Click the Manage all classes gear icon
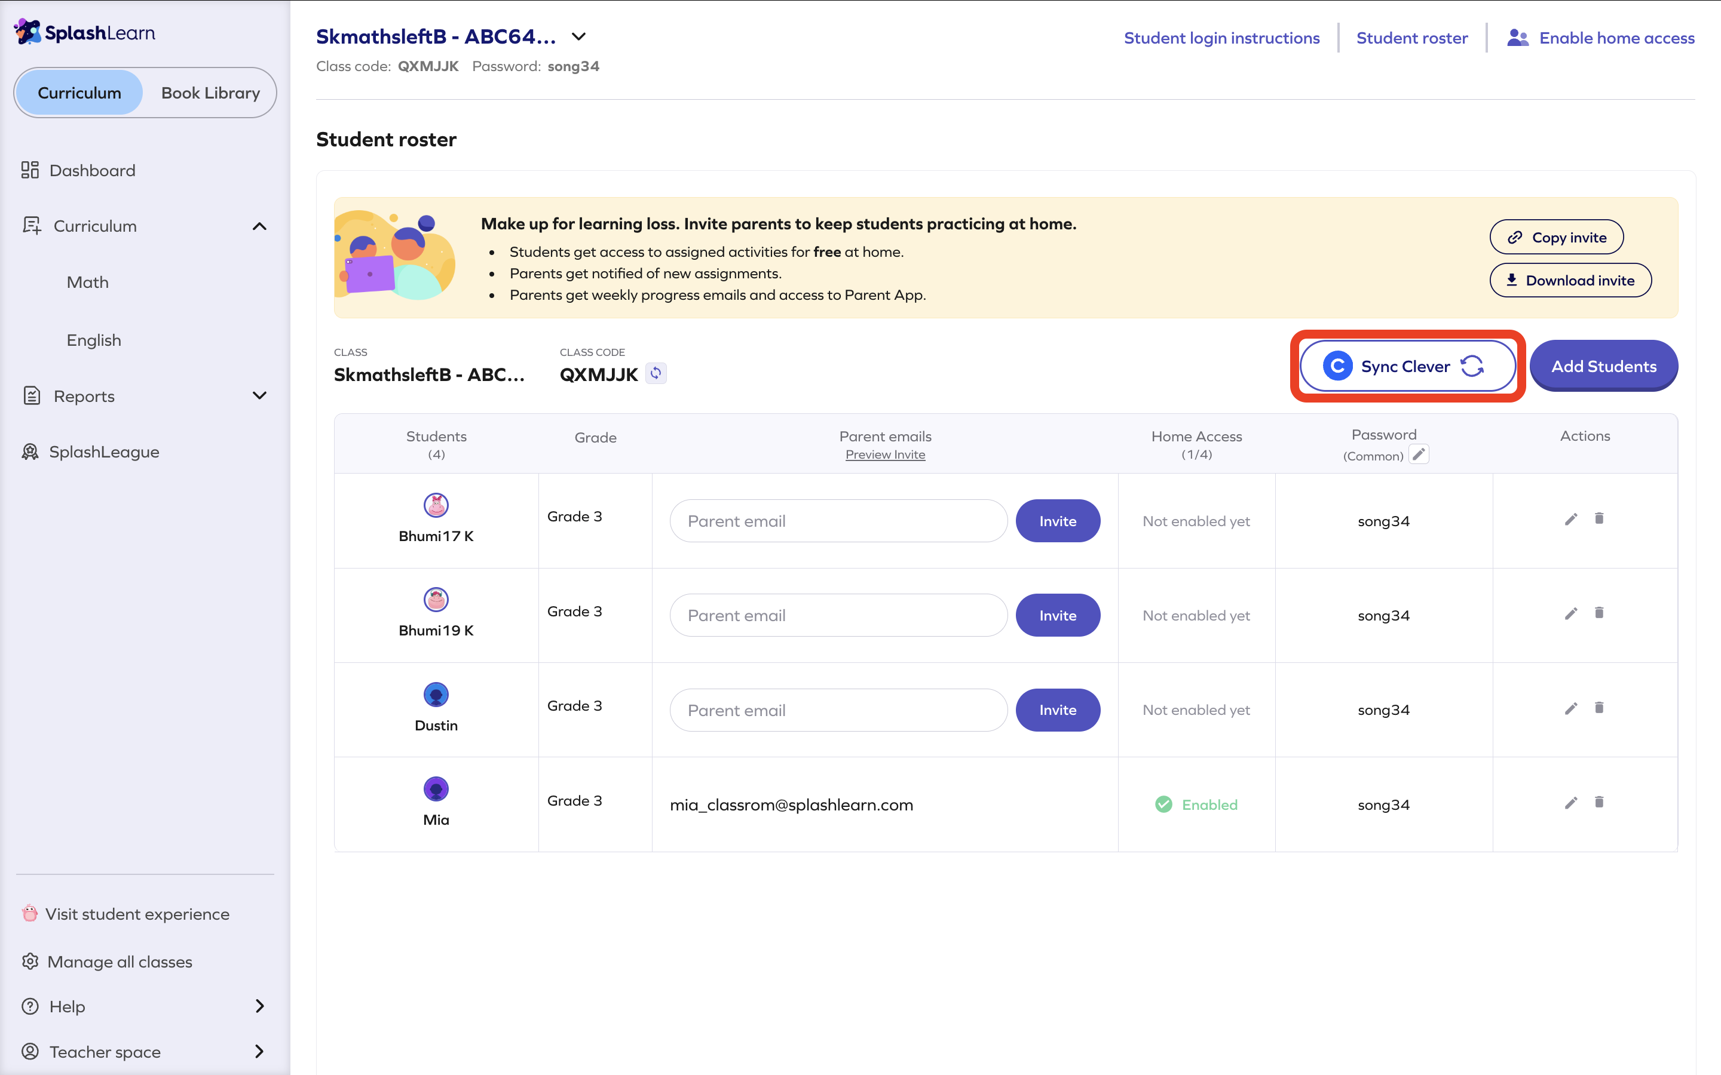Screen dimensions: 1721x1075 coord(30,962)
